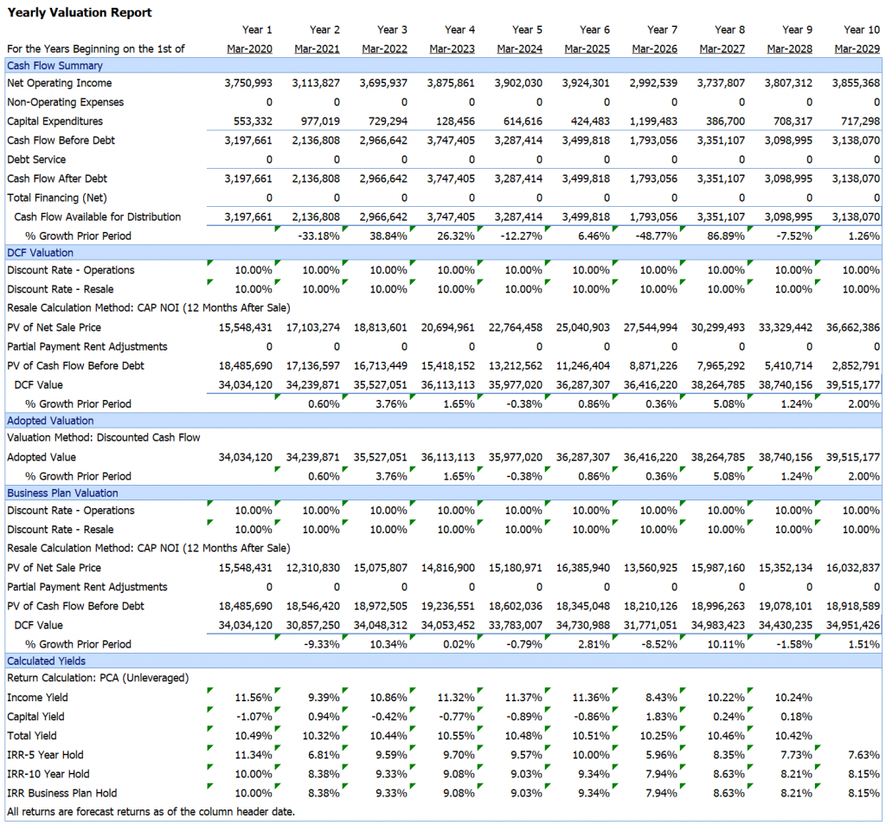Select the Mar-2020 column header link

[x=249, y=49]
